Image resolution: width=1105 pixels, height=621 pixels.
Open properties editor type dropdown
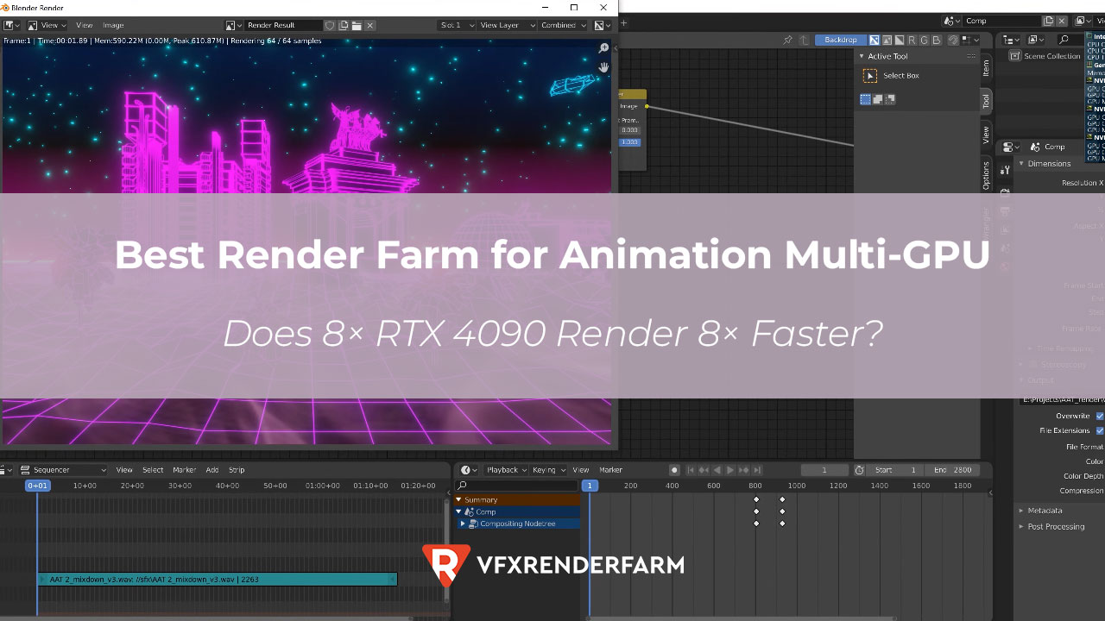[x=1010, y=147]
